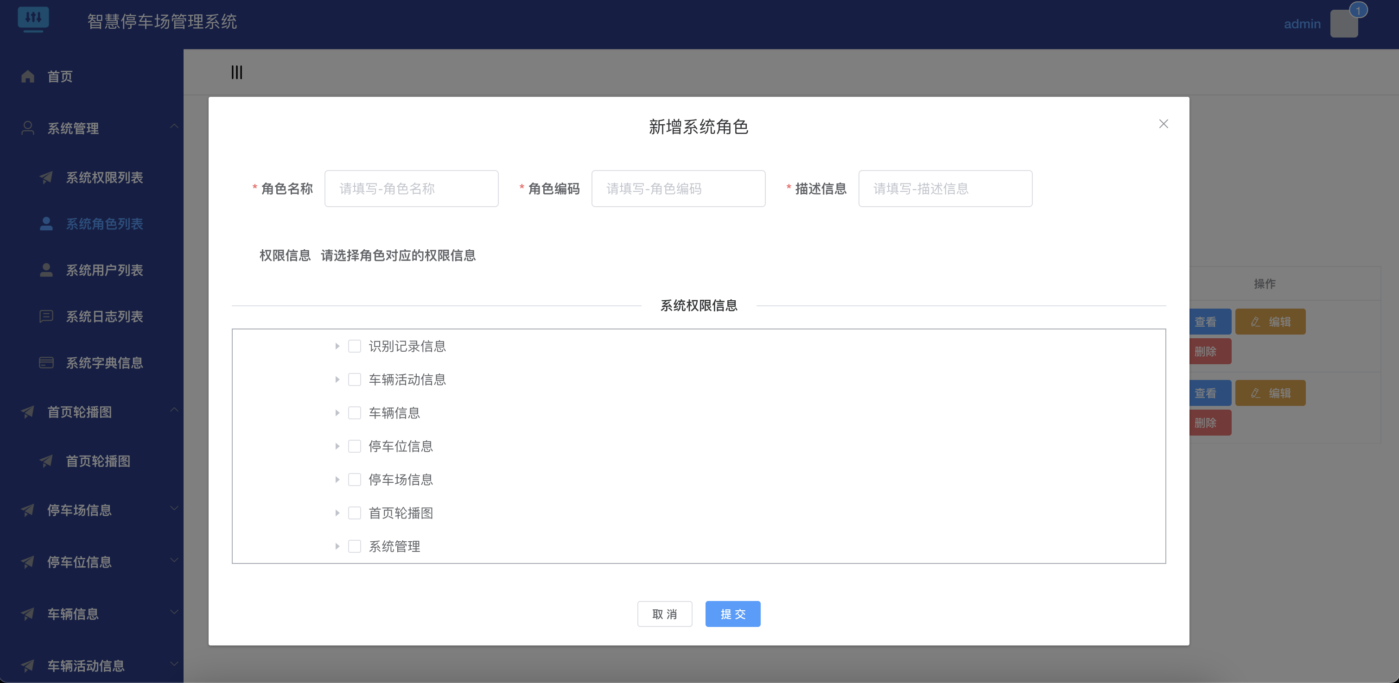The image size is (1399, 683).
Task: Expand the 车辆活动信息 tree node arrow
Action: [337, 379]
